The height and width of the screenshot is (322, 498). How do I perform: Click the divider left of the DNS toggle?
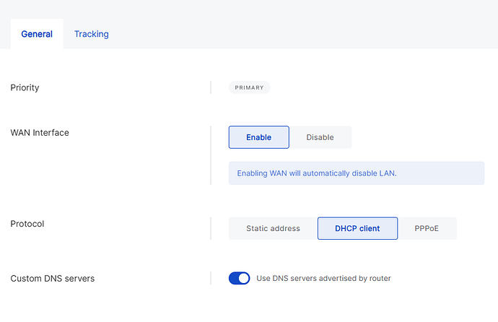pyautogui.click(x=211, y=278)
